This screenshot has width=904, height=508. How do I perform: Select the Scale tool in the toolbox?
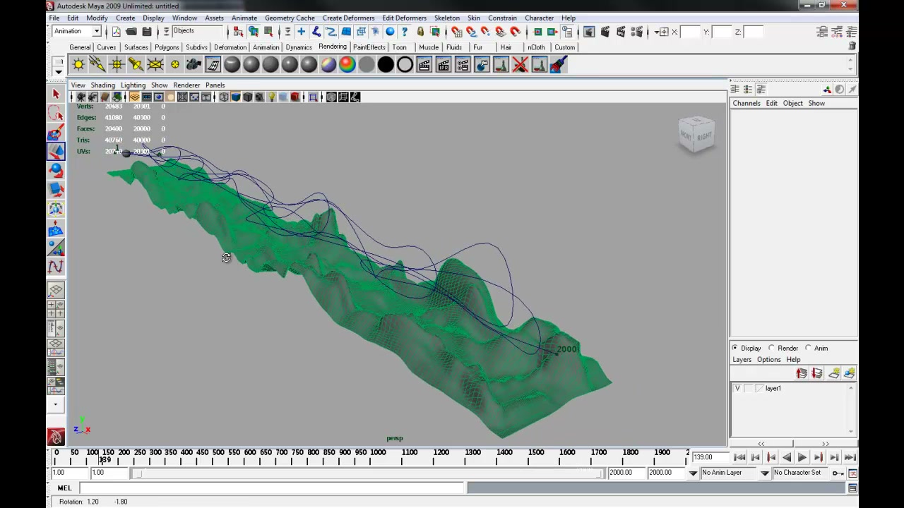(56, 189)
